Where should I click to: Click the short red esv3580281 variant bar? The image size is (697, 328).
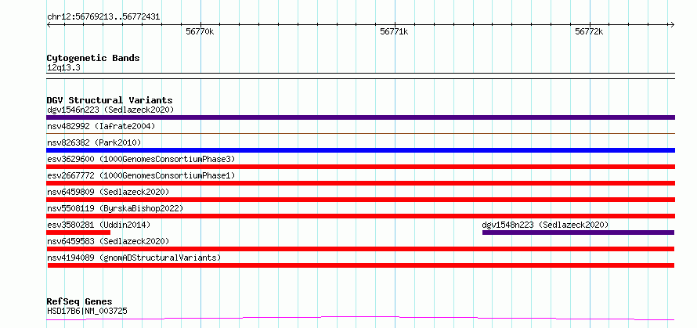click(x=78, y=232)
